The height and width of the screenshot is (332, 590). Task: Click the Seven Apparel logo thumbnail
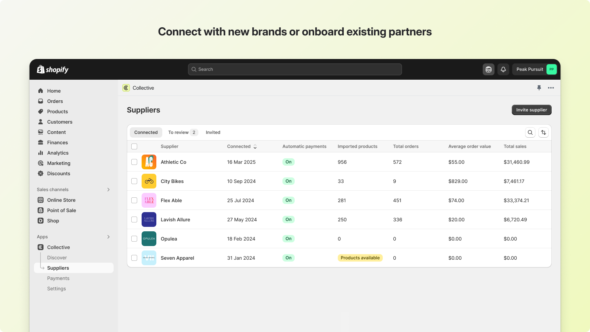tap(149, 258)
